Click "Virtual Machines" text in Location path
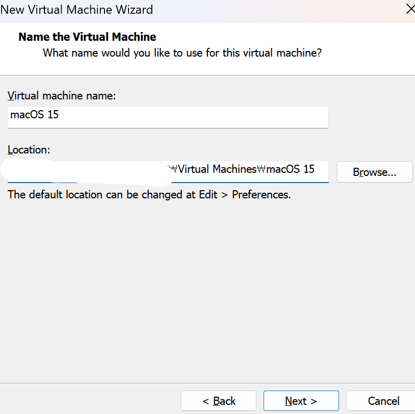Image resolution: width=415 pixels, height=414 pixels. [217, 169]
